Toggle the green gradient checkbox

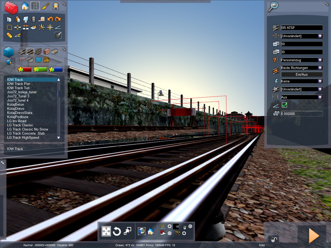284,105
